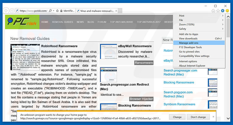The width and height of the screenshot is (233, 125).
Task: Click the vertical scrollbar thumb
Action: pyautogui.click(x=228, y=28)
